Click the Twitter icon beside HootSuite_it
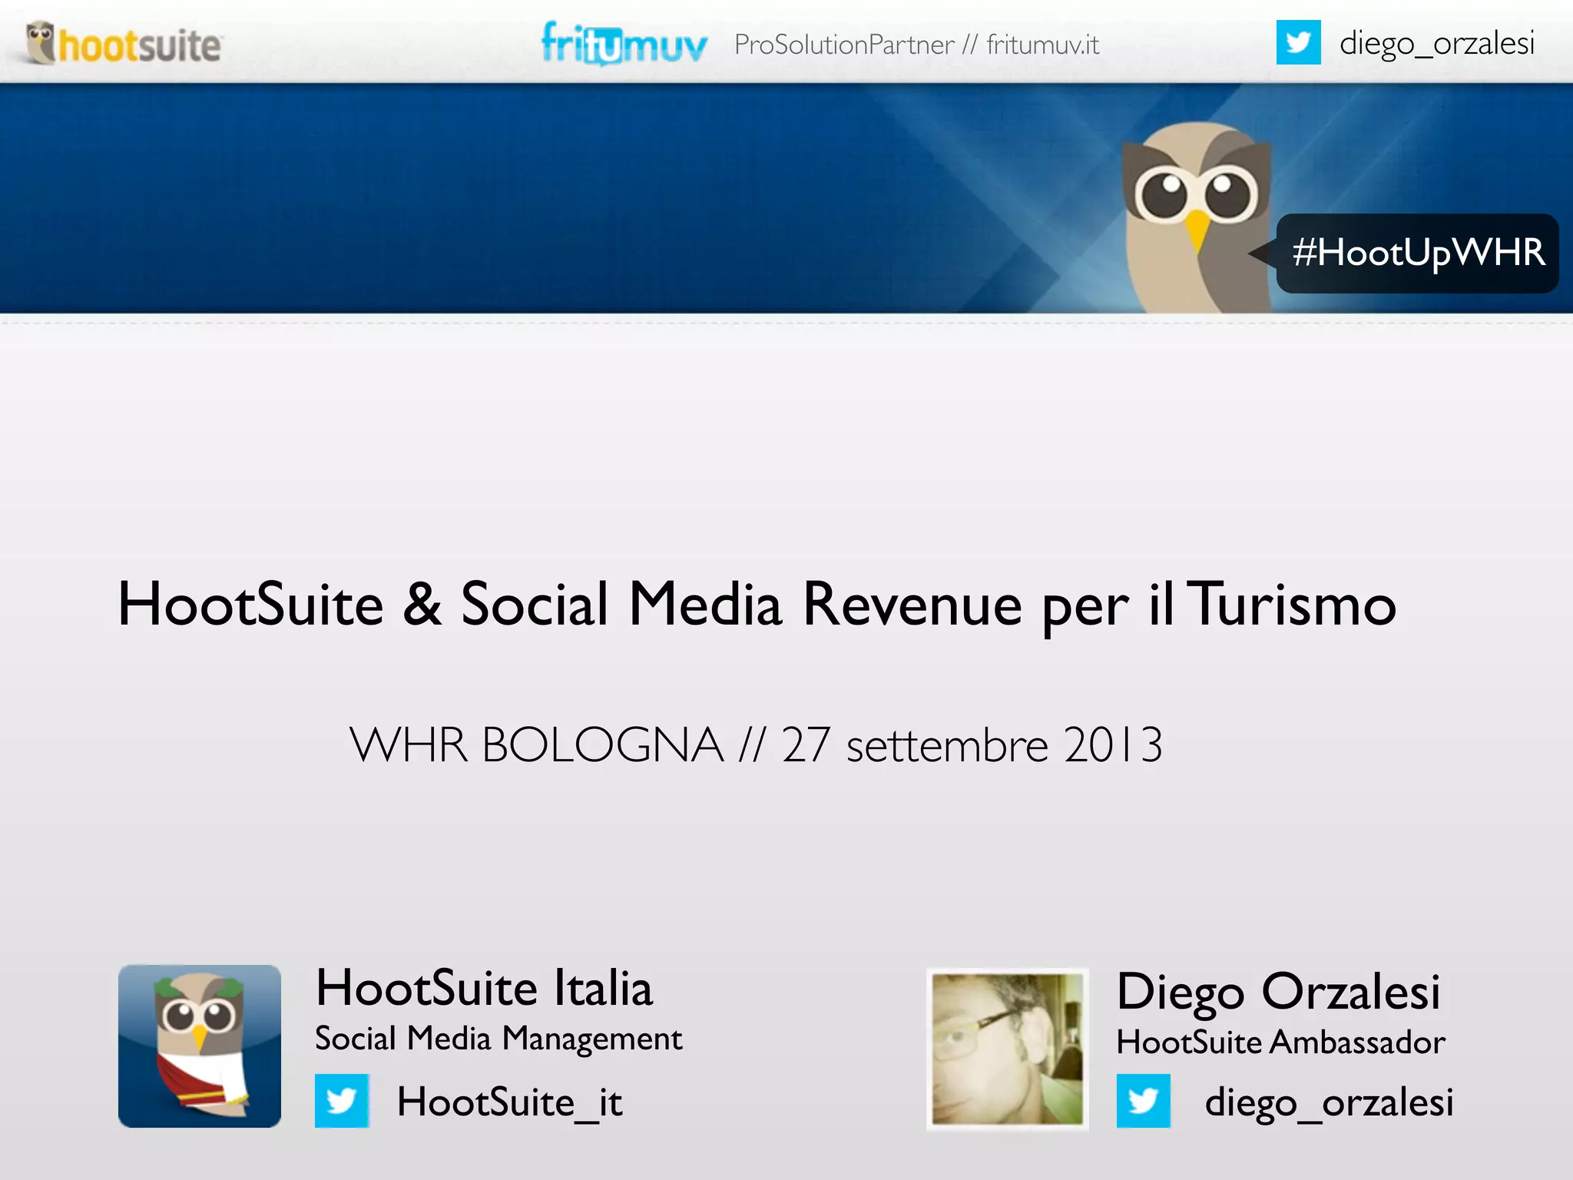 (342, 1100)
